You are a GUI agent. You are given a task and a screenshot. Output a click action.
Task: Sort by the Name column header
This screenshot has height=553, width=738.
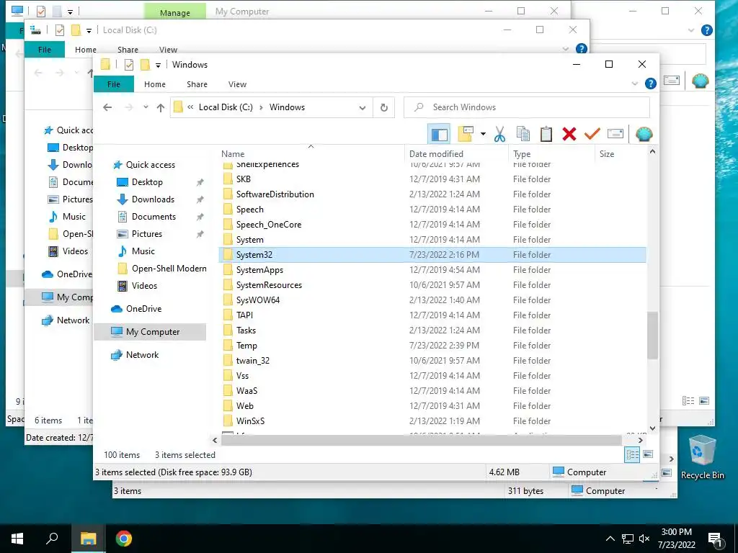(x=311, y=154)
